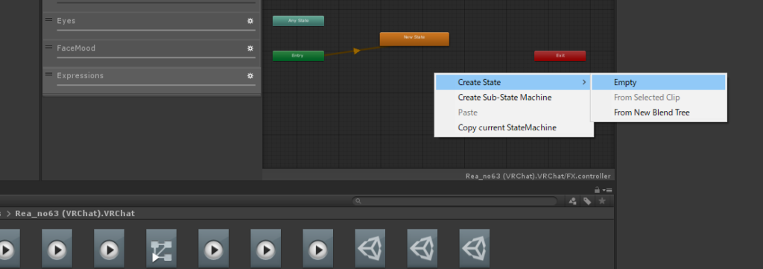
Task: Select the Any State node
Action: (x=298, y=21)
